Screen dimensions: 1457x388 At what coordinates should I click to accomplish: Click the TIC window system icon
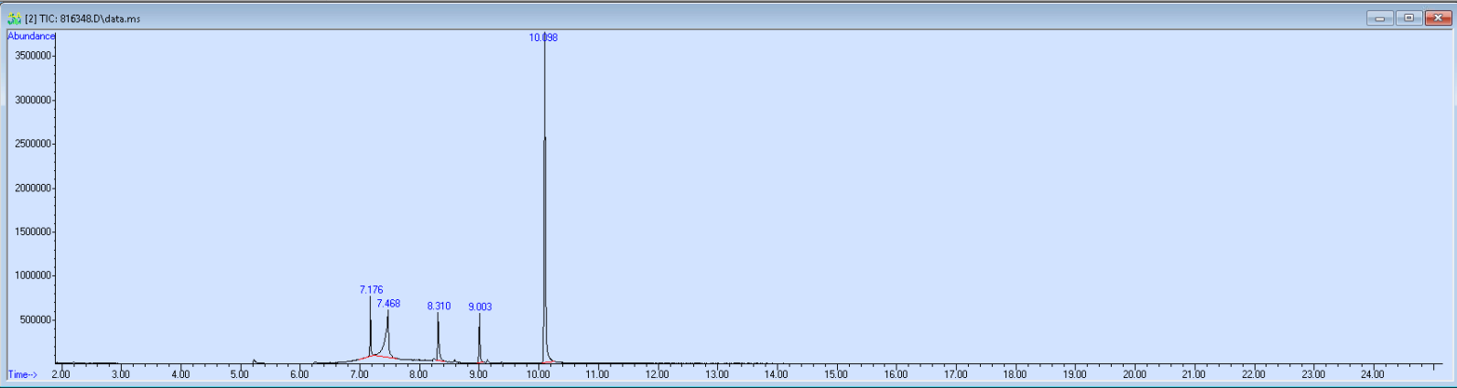tap(14, 18)
